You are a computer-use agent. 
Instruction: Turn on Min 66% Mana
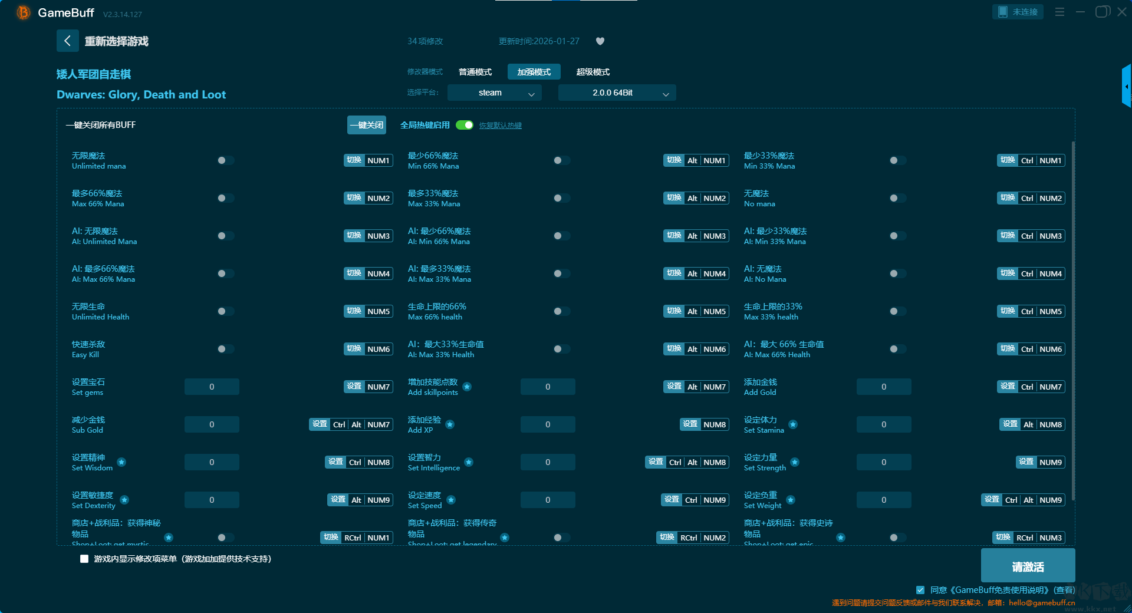561,160
